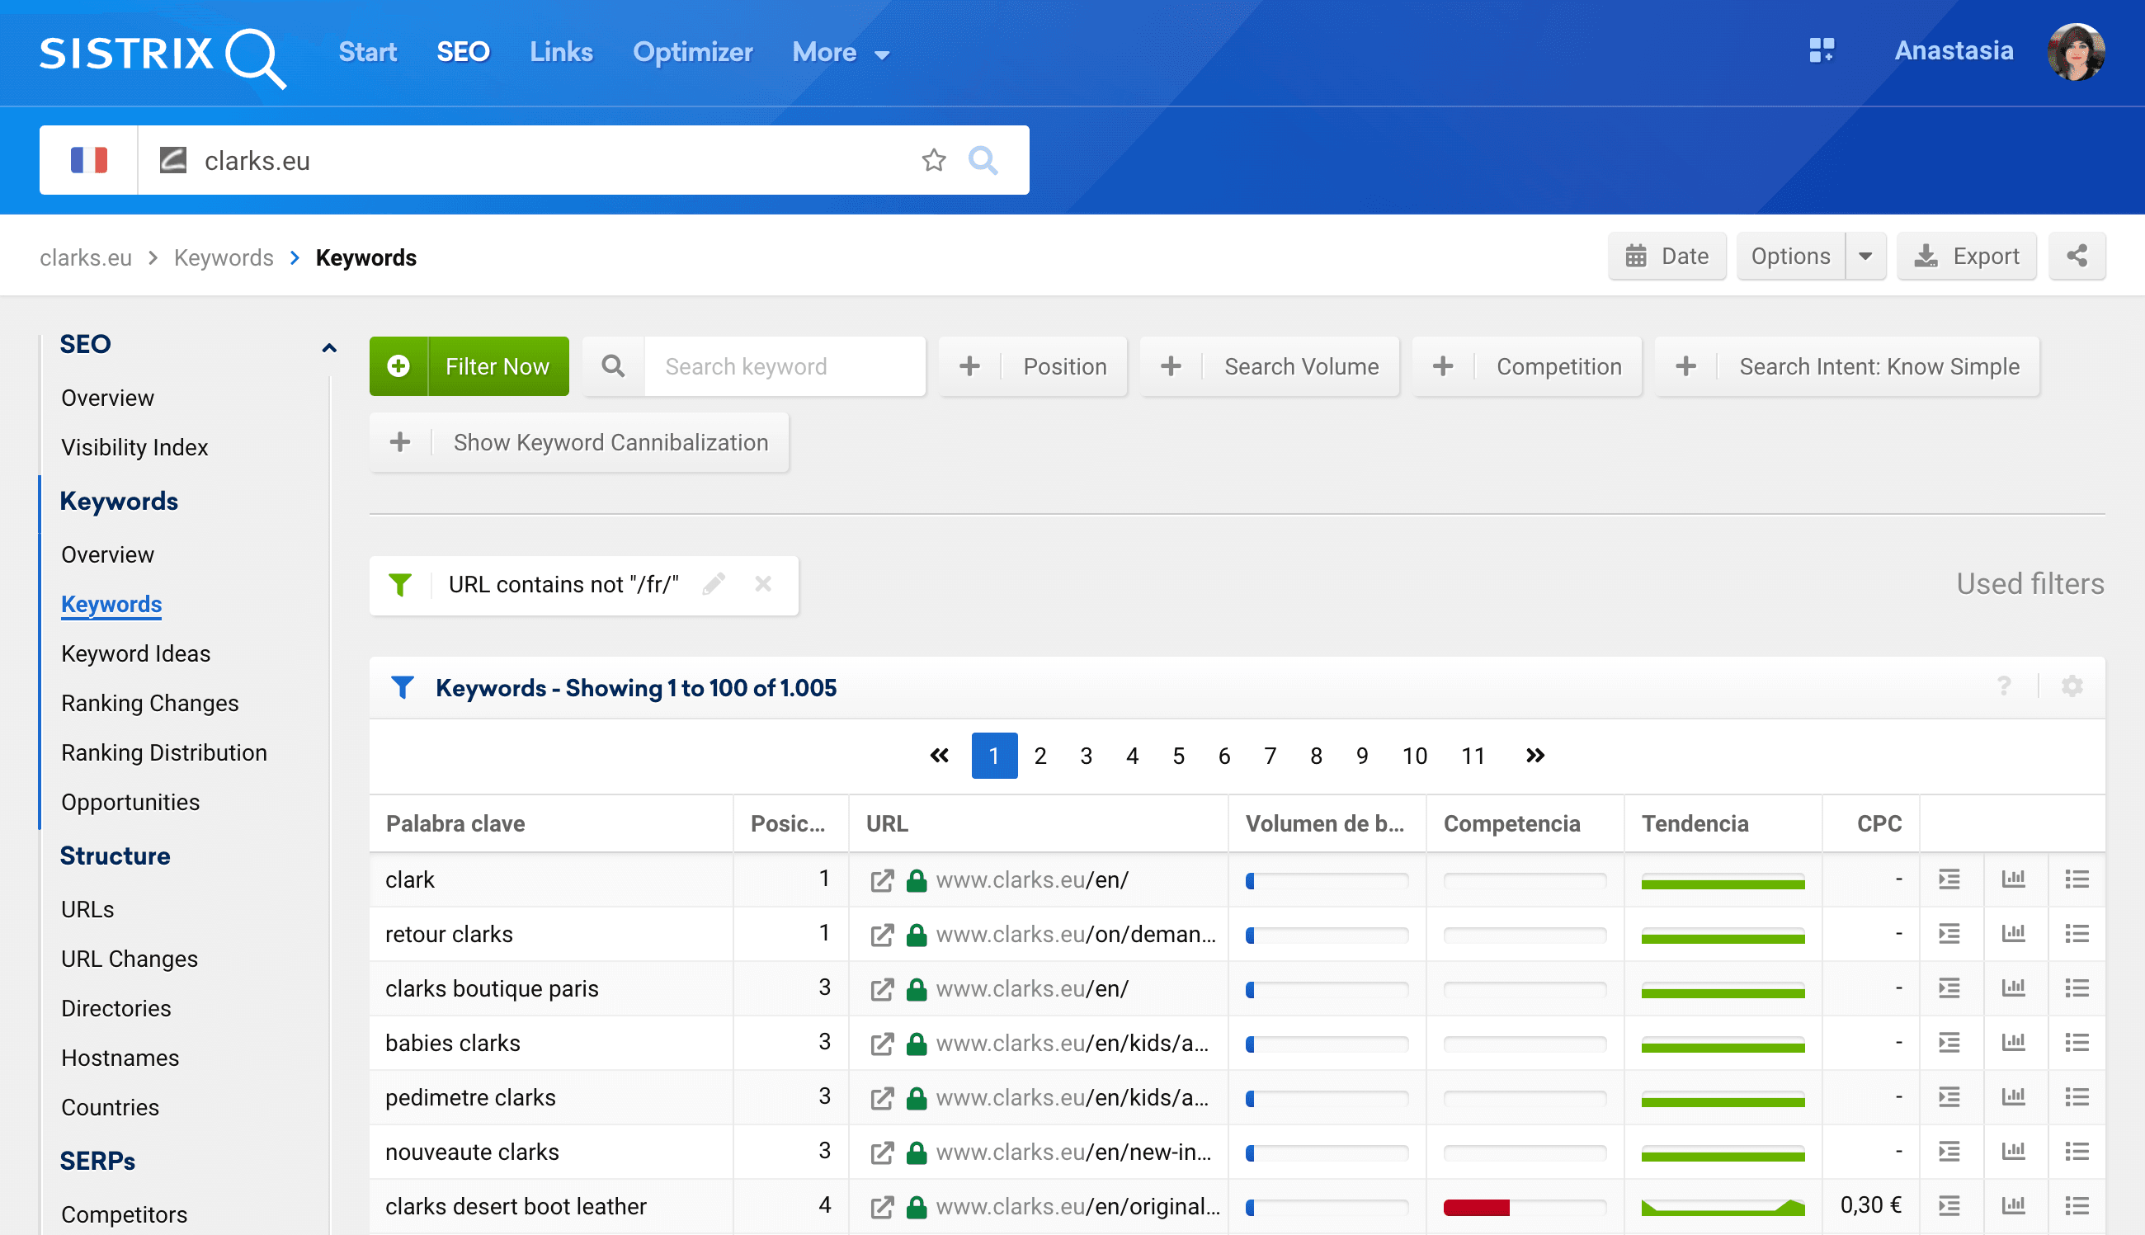Screen dimensions: 2145x1235
Task: Open table settings gear icon
Action: (x=2072, y=686)
